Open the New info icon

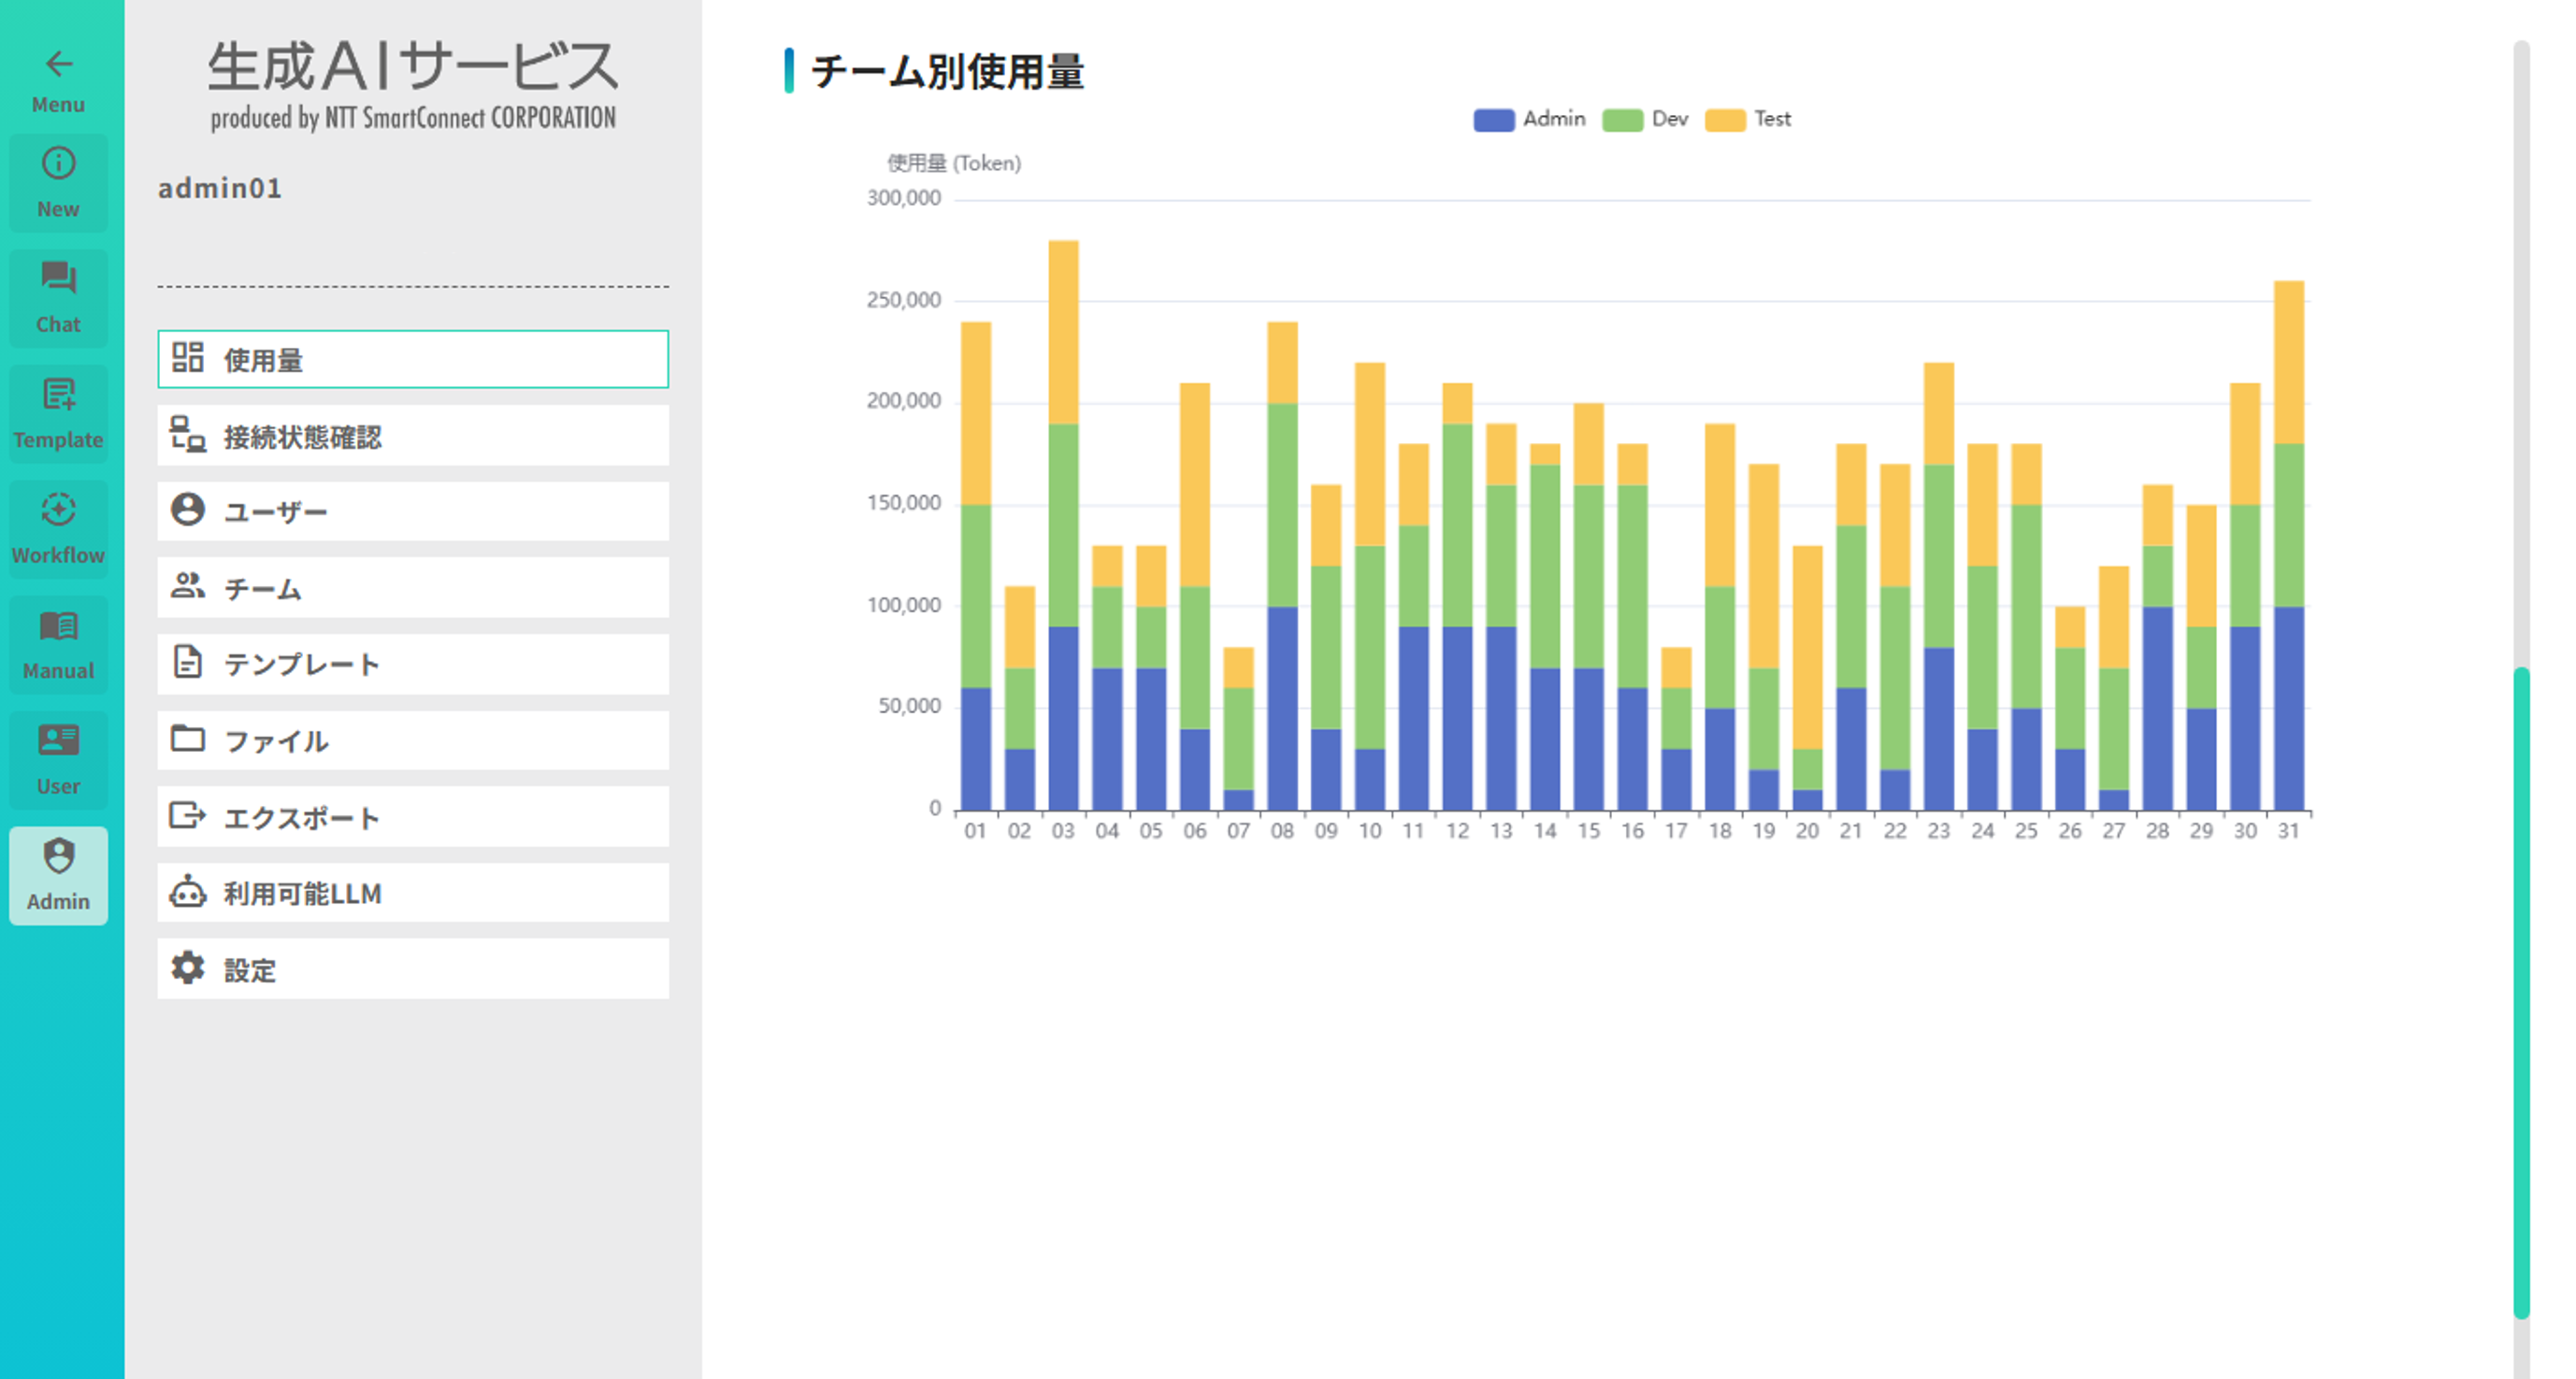pos(58,163)
